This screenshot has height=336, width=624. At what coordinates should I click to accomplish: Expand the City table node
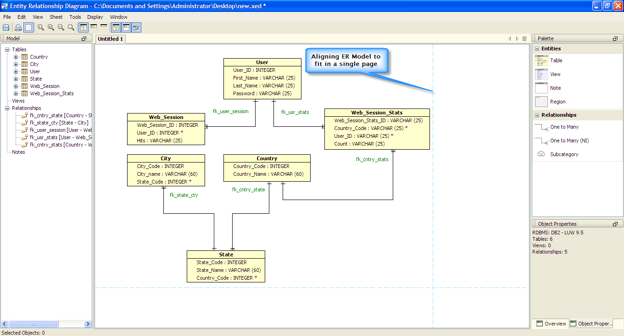pos(16,64)
